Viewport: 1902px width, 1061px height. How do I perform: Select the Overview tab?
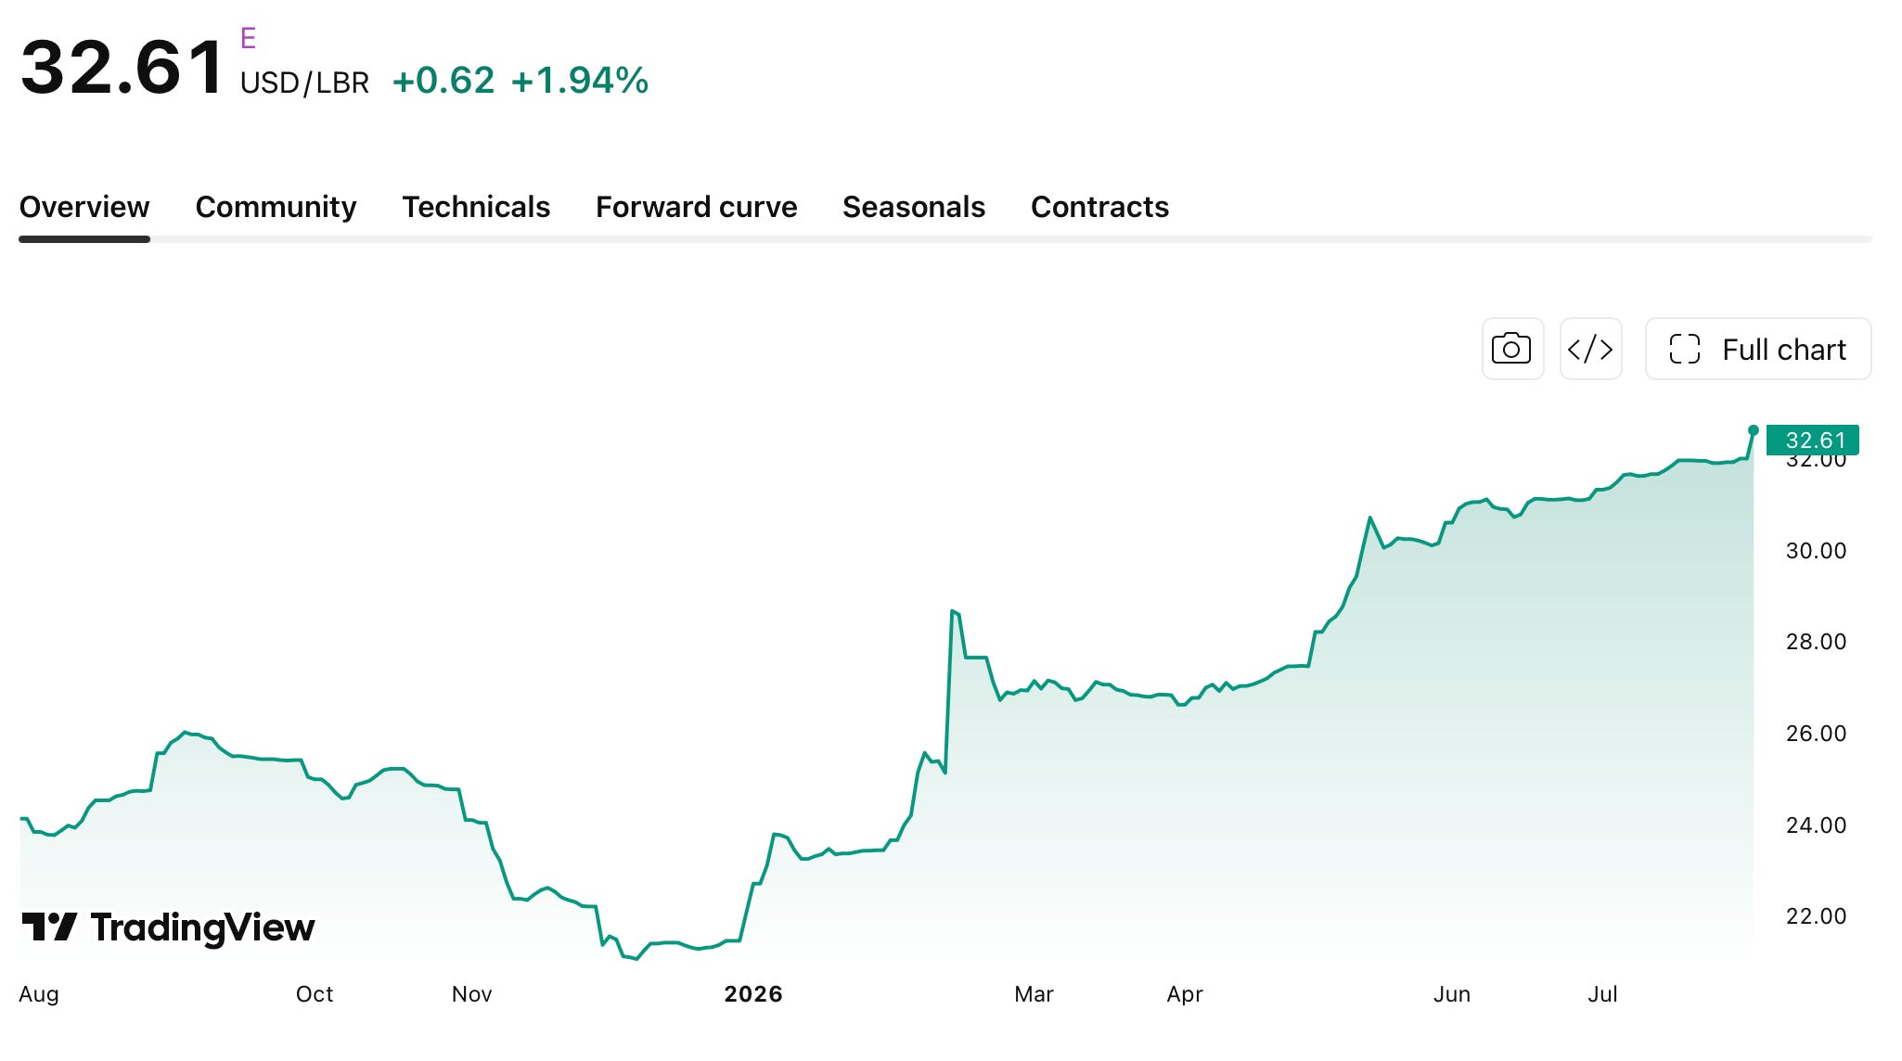(x=84, y=207)
